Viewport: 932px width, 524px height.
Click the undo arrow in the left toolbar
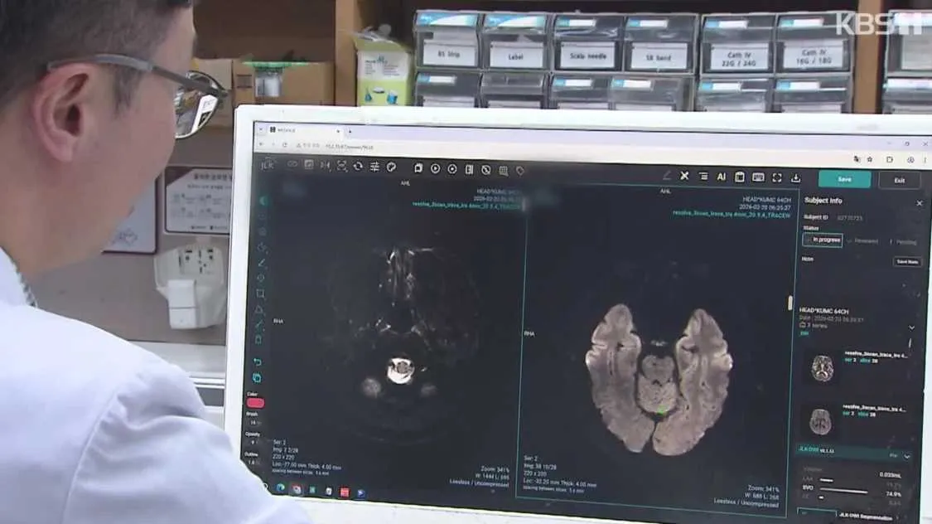[258, 362]
